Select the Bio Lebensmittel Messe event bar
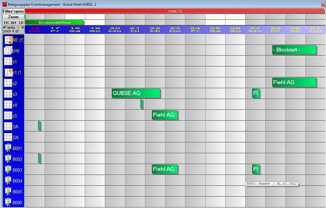Viewport: 326px width, 208px height. (54, 22)
